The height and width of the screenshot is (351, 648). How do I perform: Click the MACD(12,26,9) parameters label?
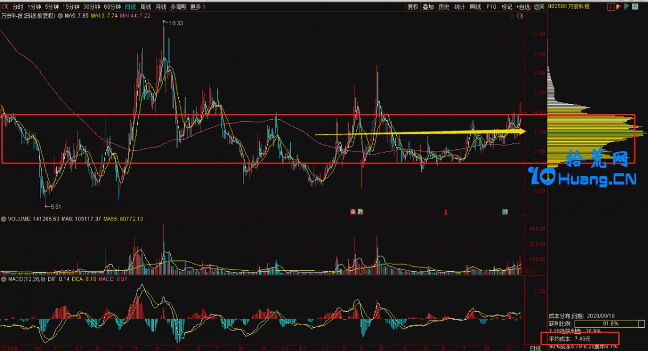27,279
